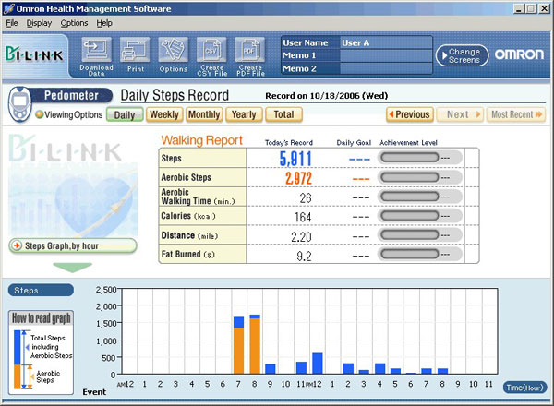
Task: Click the Daily Goal column header
Action: [354, 143]
